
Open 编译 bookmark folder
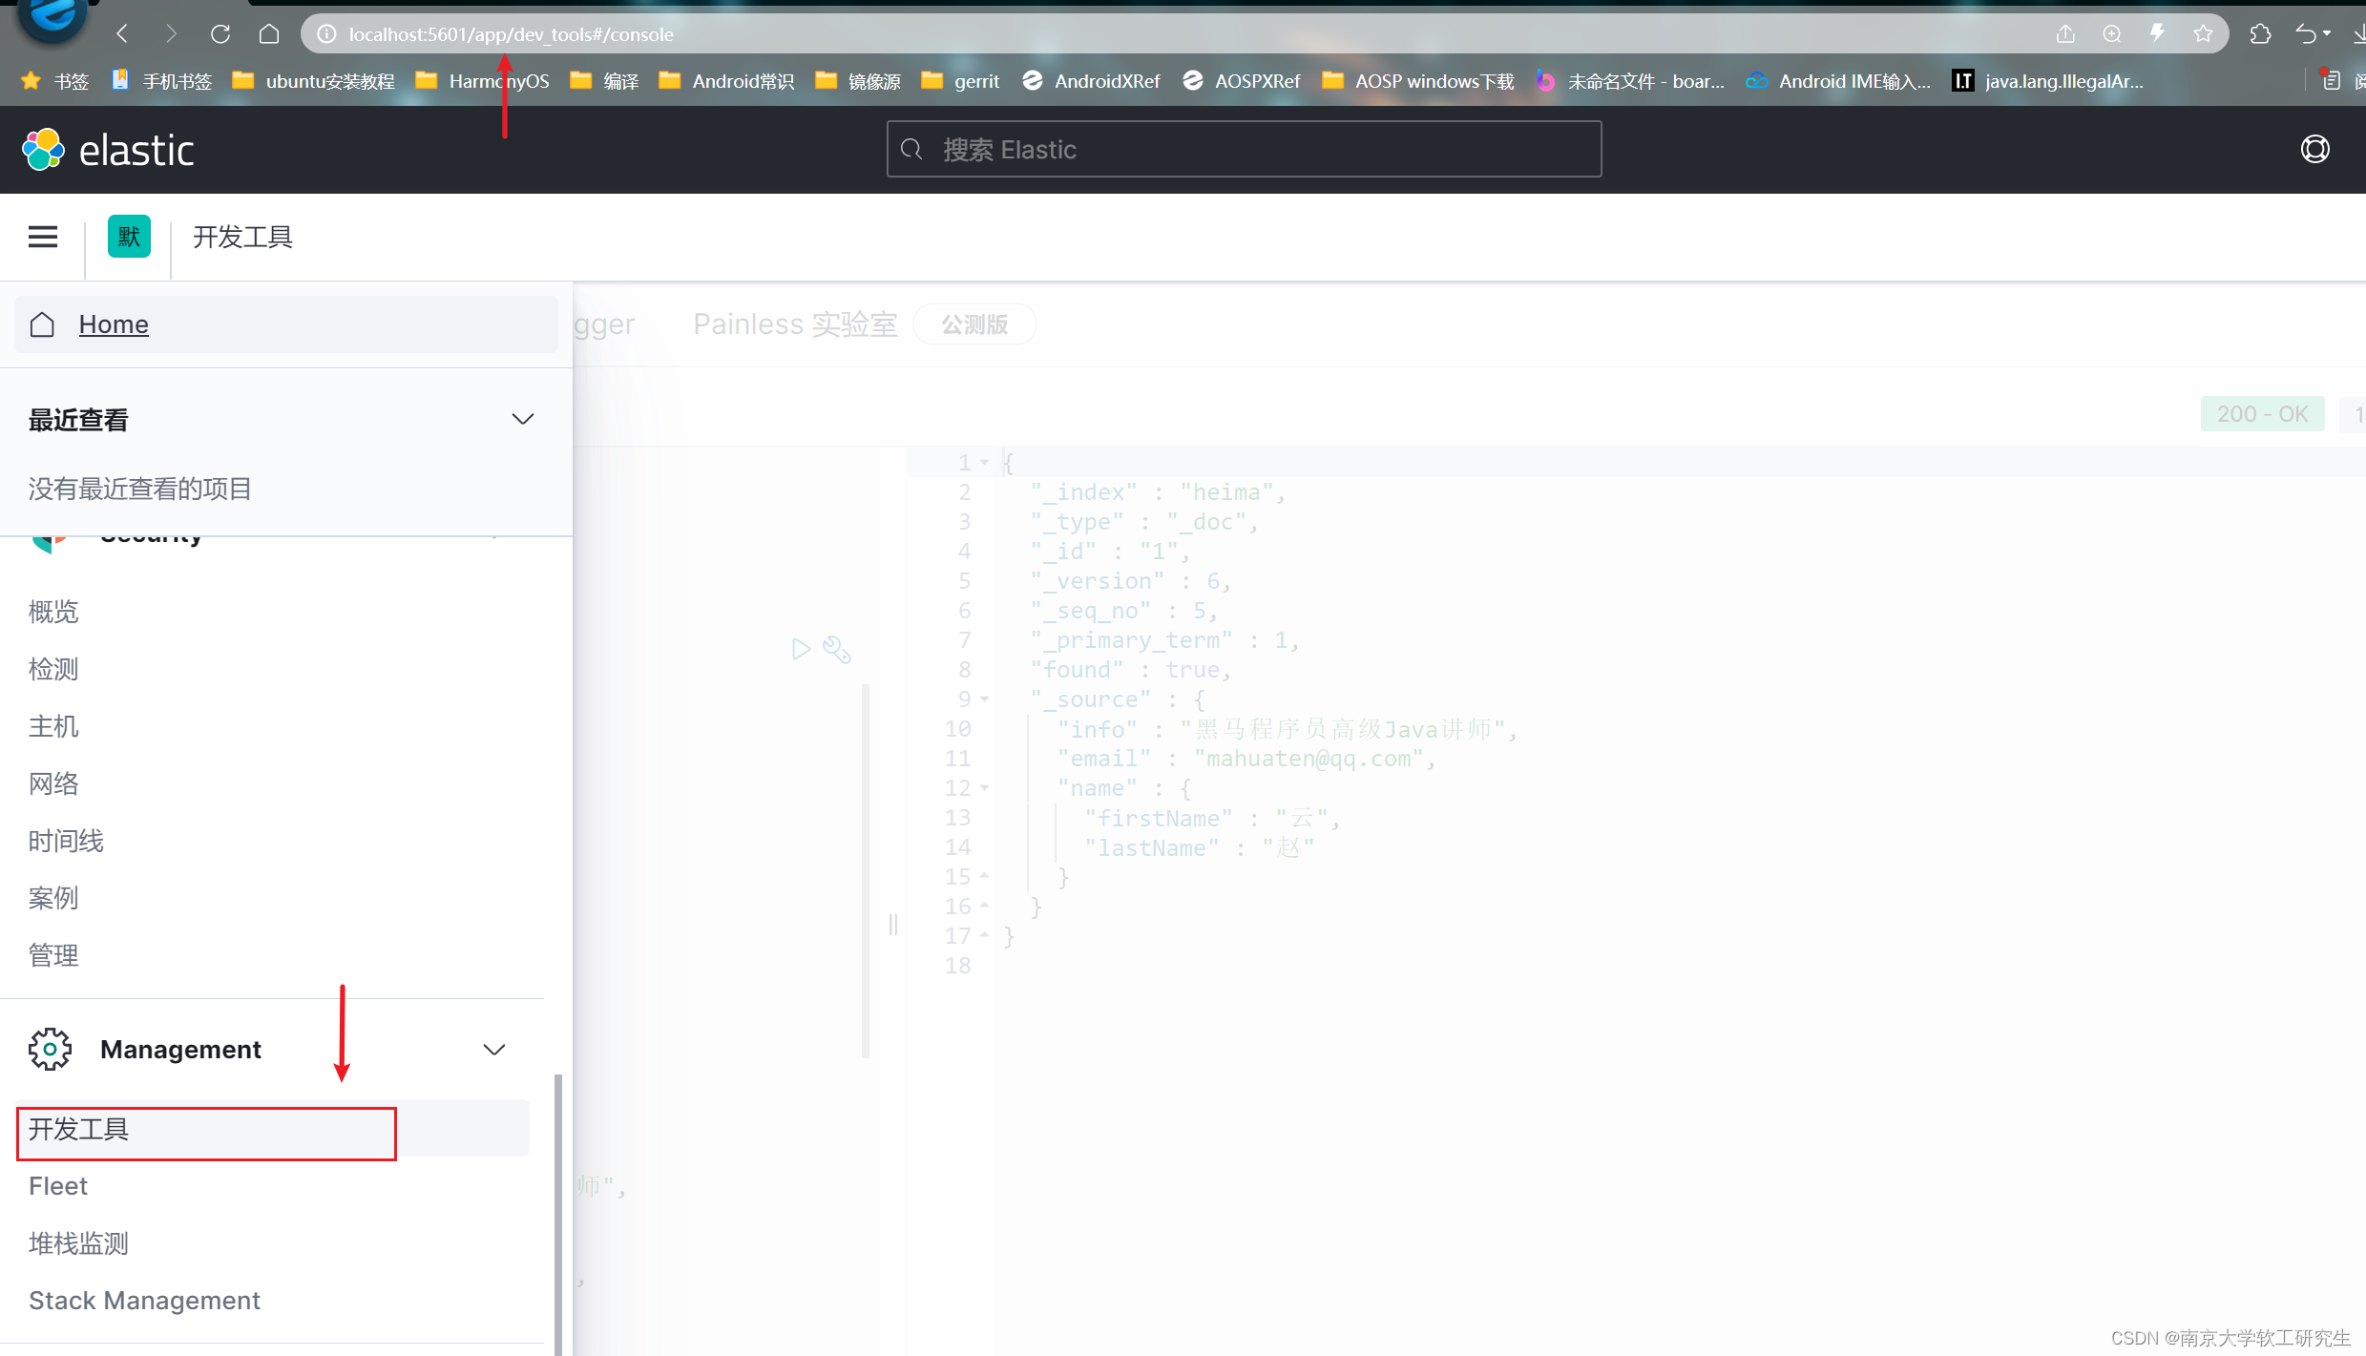point(604,81)
